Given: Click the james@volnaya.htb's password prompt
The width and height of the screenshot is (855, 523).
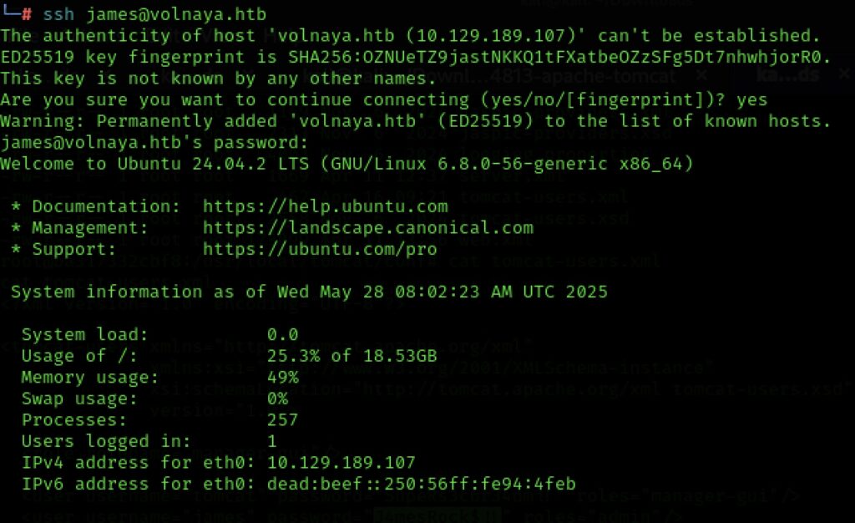Looking at the screenshot, I should (x=154, y=143).
